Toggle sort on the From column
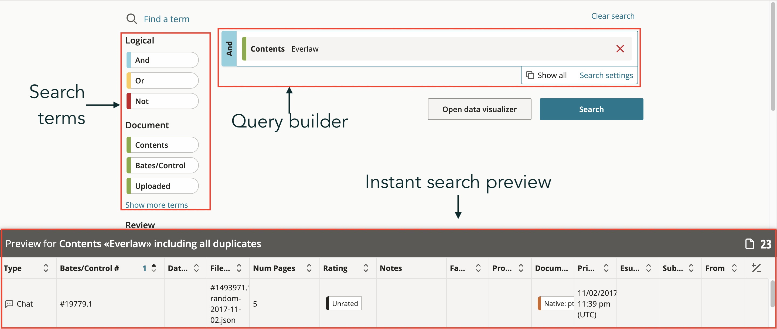Screen dimensions: 777x329 click(x=734, y=268)
